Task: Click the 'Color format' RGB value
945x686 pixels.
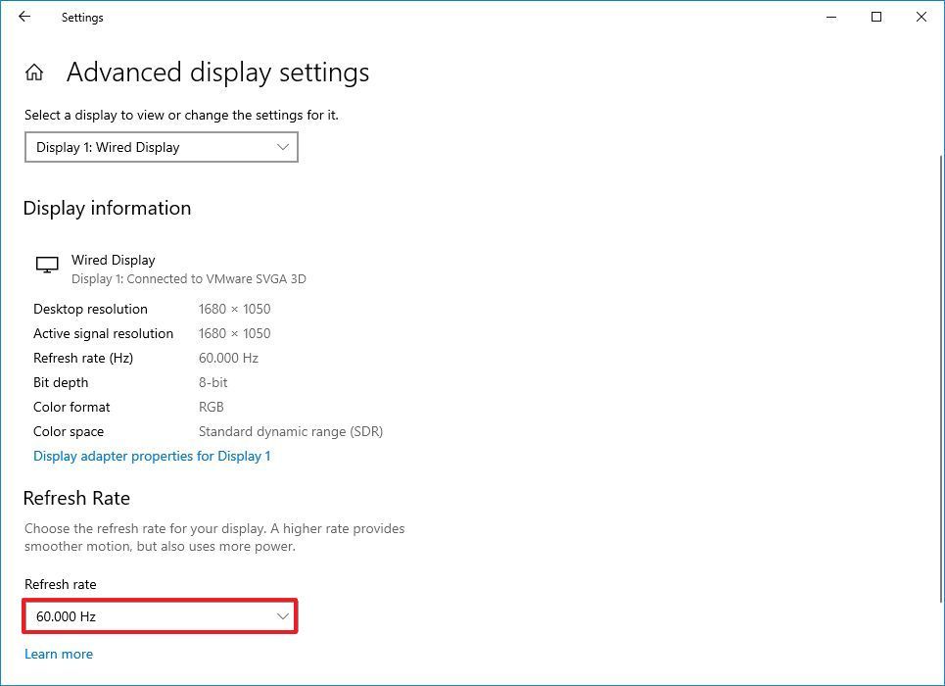Action: coord(213,407)
